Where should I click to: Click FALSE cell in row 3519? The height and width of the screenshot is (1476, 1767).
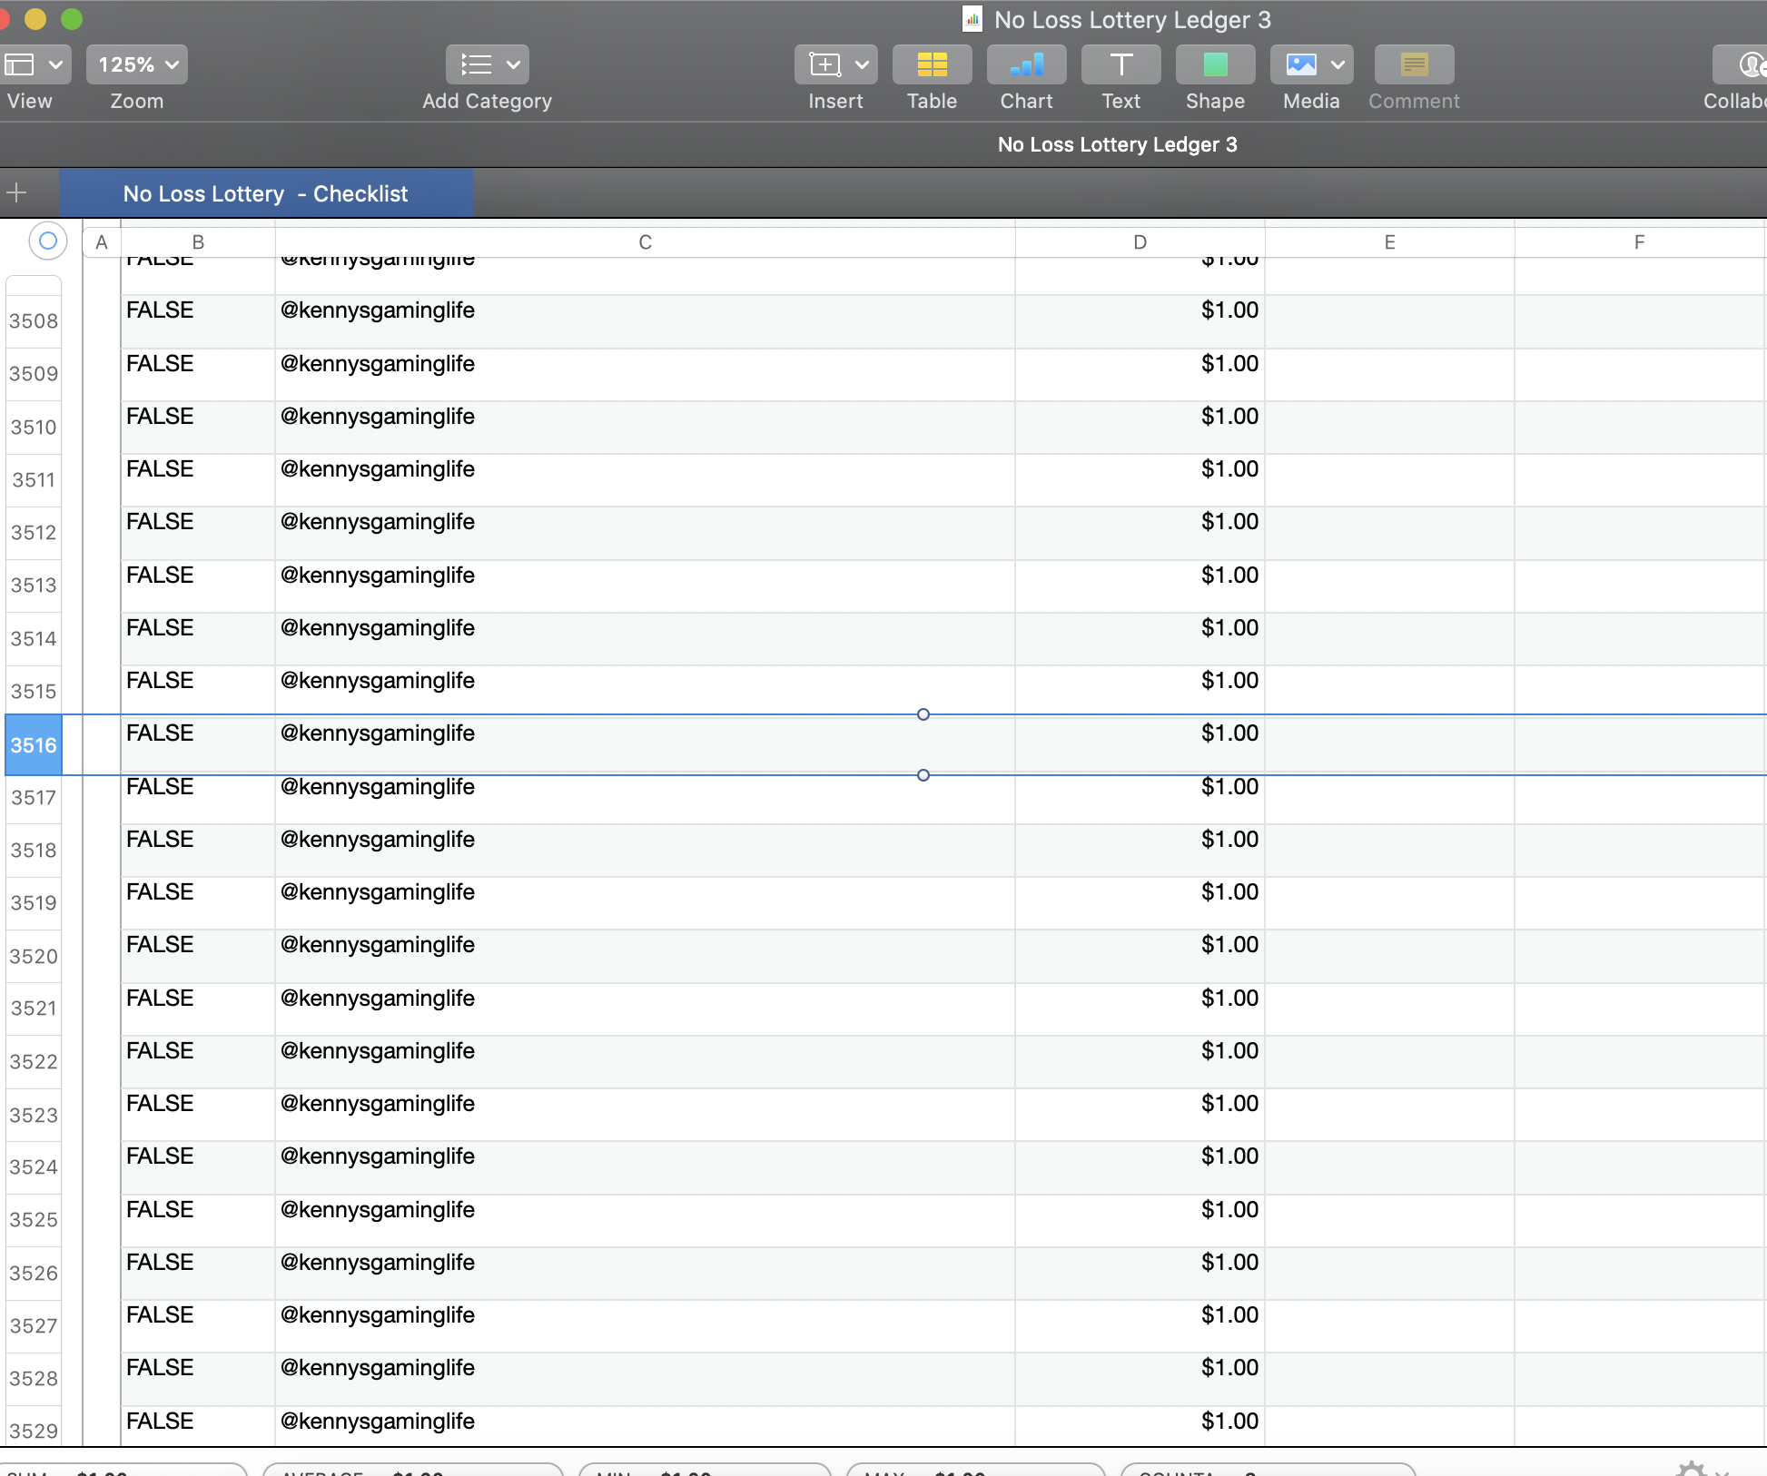198,903
